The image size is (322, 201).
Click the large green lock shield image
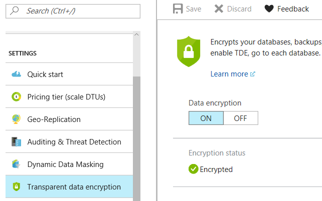pyautogui.click(x=189, y=51)
